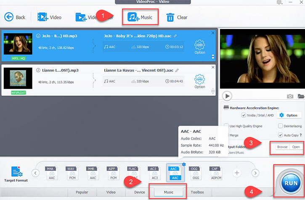The image size is (305, 200).
Task: Take a snapshot with camera icon
Action: [x=290, y=96]
